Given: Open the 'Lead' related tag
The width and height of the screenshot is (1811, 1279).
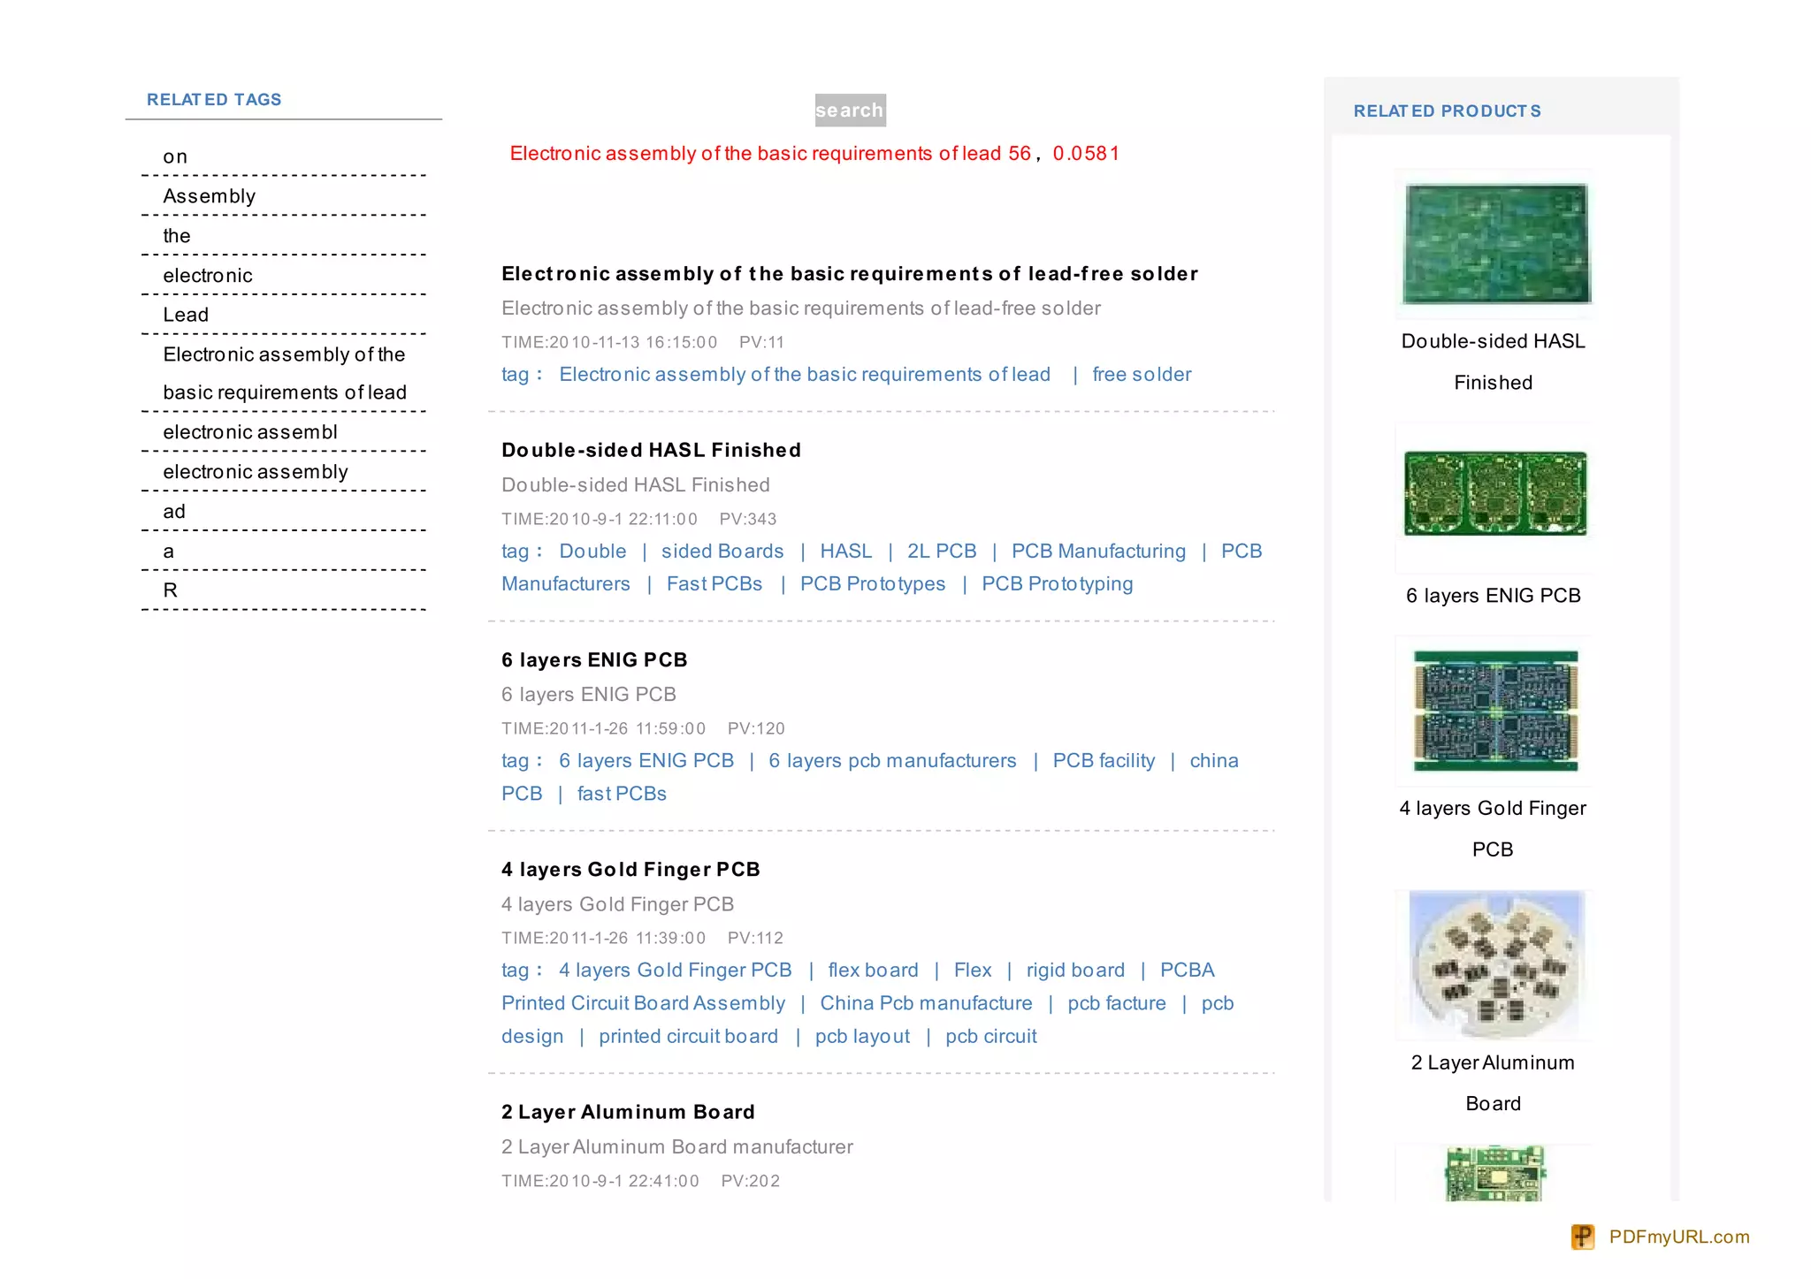Looking at the screenshot, I should [186, 315].
